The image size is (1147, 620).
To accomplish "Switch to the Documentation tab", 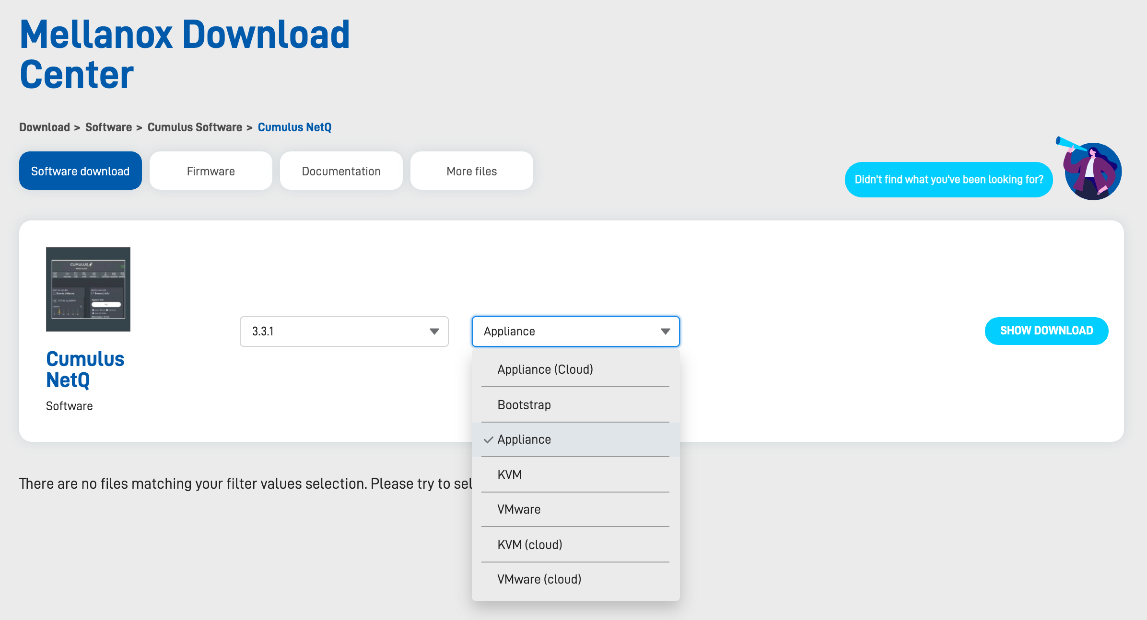I will [x=341, y=171].
